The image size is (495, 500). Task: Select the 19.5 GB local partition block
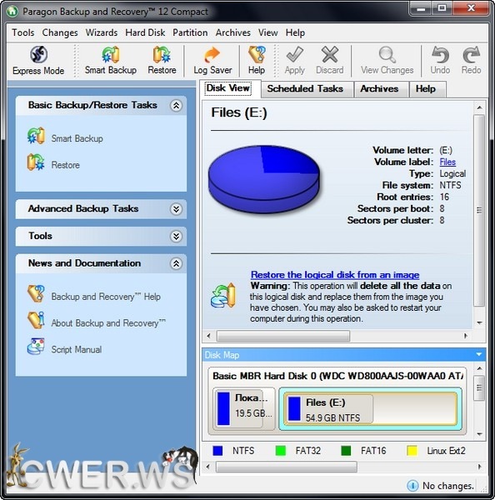point(244,409)
